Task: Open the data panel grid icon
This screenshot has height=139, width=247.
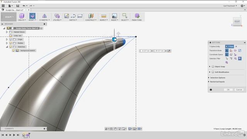Action: coord(3,6)
